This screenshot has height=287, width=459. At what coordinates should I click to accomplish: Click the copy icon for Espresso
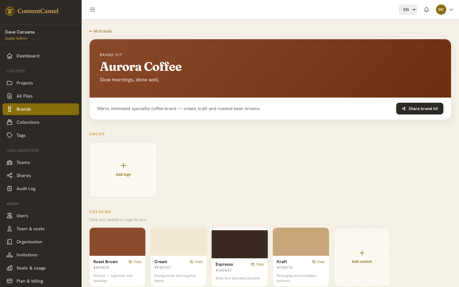(253, 264)
